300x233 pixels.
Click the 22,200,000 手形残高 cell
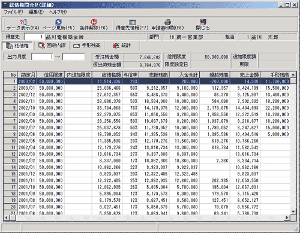tap(275, 108)
